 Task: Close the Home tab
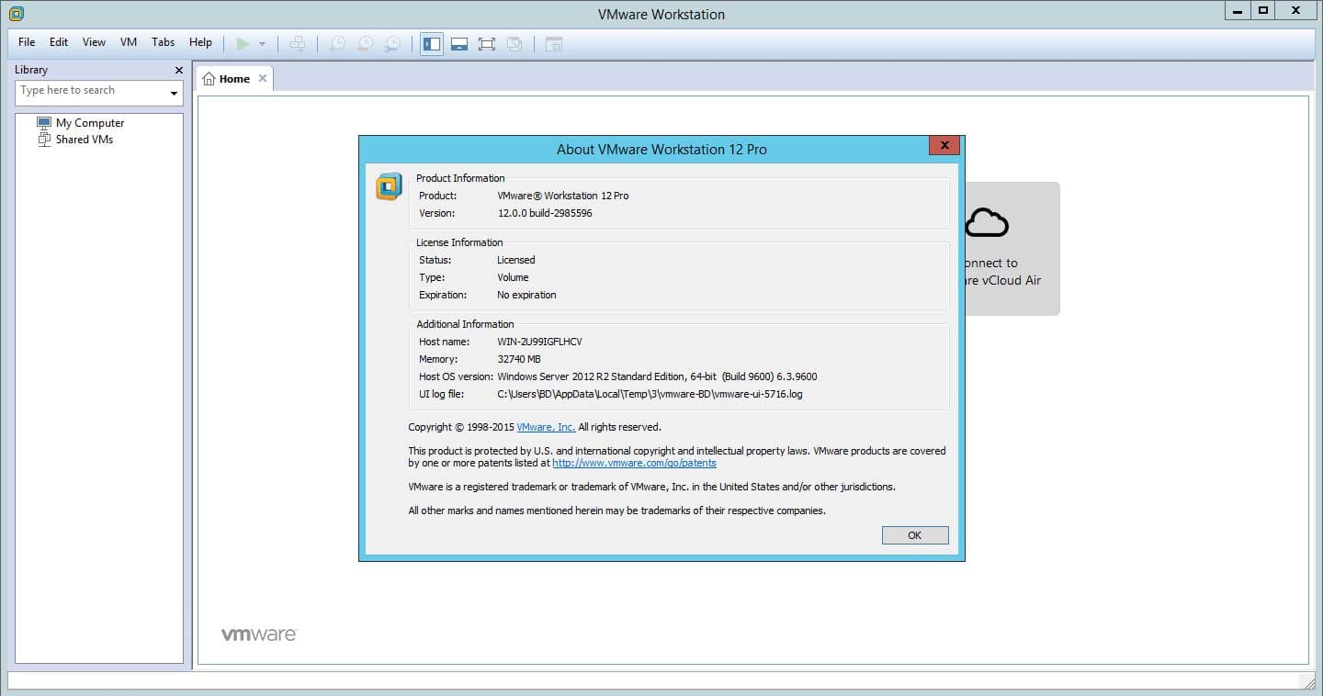263,78
